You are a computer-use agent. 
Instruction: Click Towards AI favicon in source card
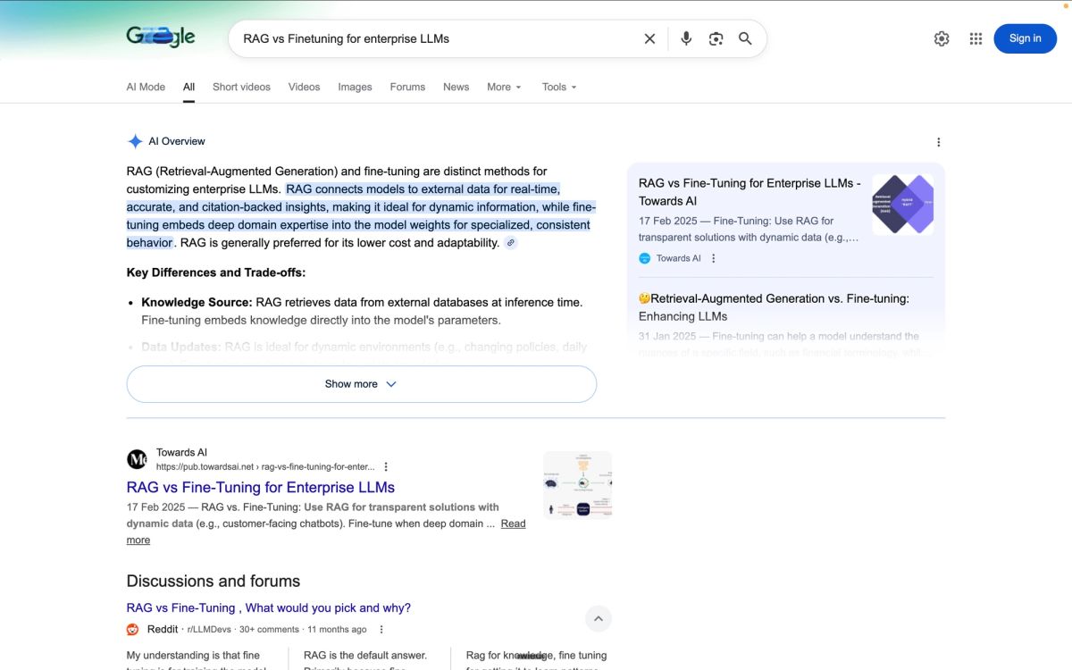[645, 258]
